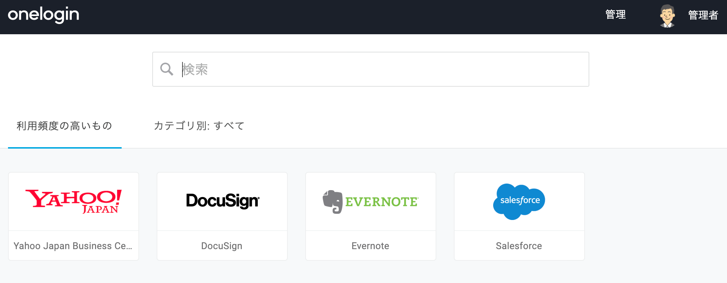Viewport: 727px width, 283px height.
Task: Click the administrator avatar icon
Action: point(667,16)
